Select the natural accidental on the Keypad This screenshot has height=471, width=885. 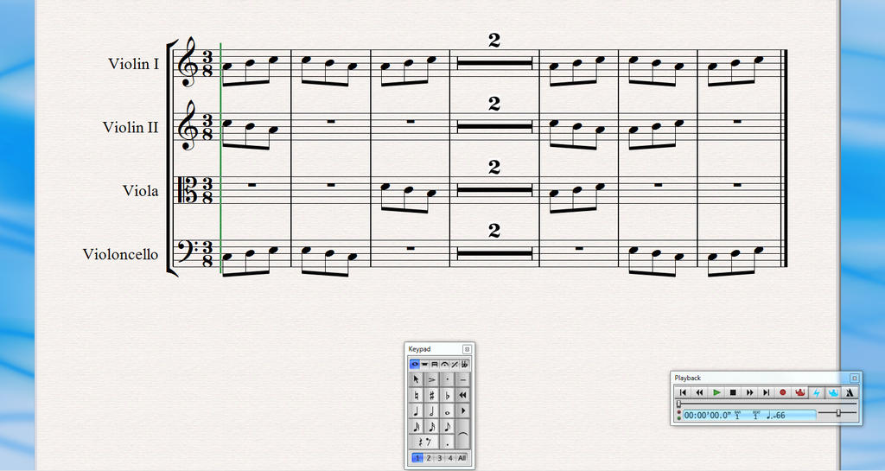pos(417,396)
